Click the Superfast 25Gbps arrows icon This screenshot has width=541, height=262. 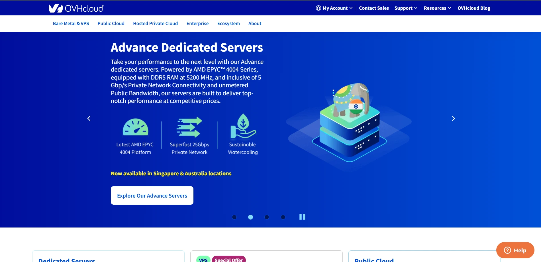click(189, 127)
